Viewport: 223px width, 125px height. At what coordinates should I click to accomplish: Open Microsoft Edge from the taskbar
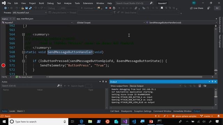[x=81, y=122]
